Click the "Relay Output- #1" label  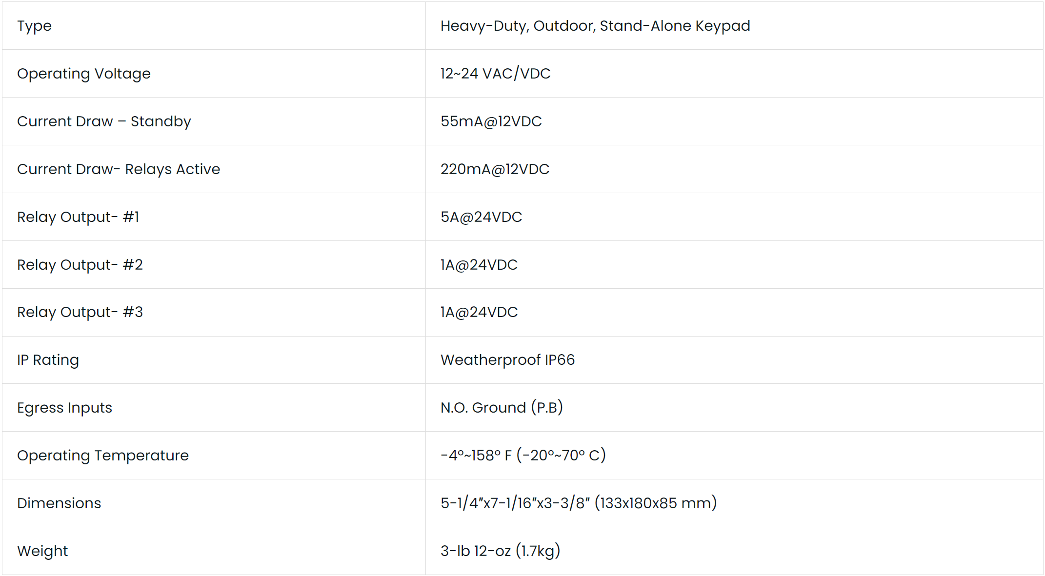(78, 217)
